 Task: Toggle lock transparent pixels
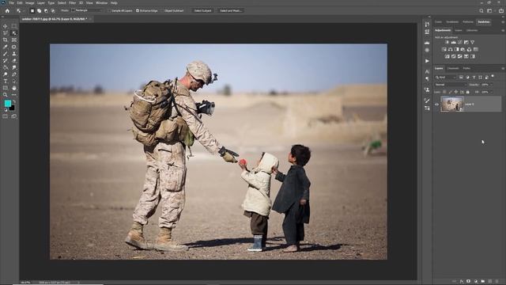pos(444,92)
